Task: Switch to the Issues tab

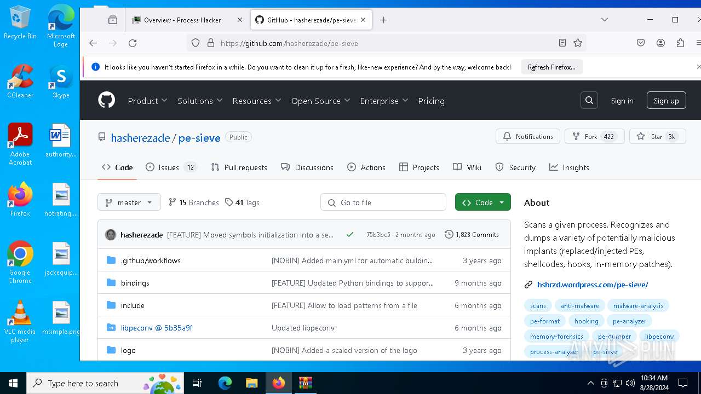Action: (x=170, y=167)
